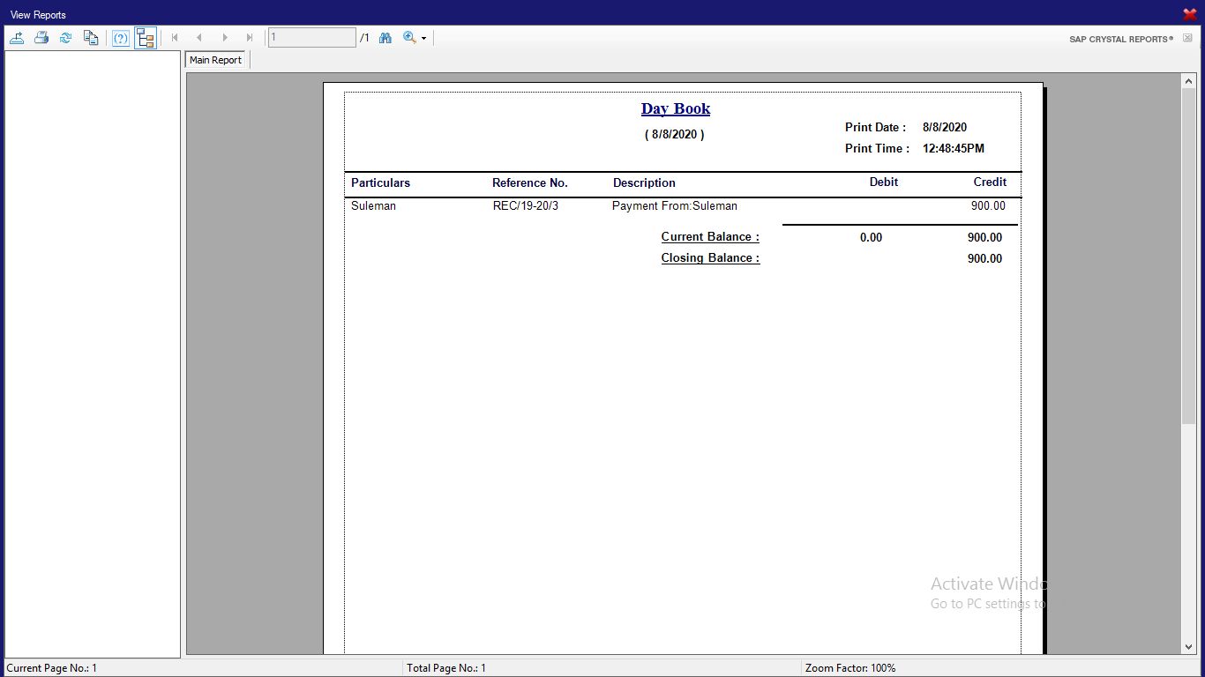Toggle the parameter panel button
Image resolution: width=1205 pixels, height=677 pixels.
tap(121, 38)
